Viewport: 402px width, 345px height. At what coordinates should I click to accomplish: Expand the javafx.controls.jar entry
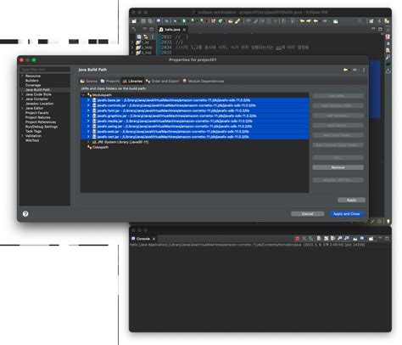click(x=88, y=105)
